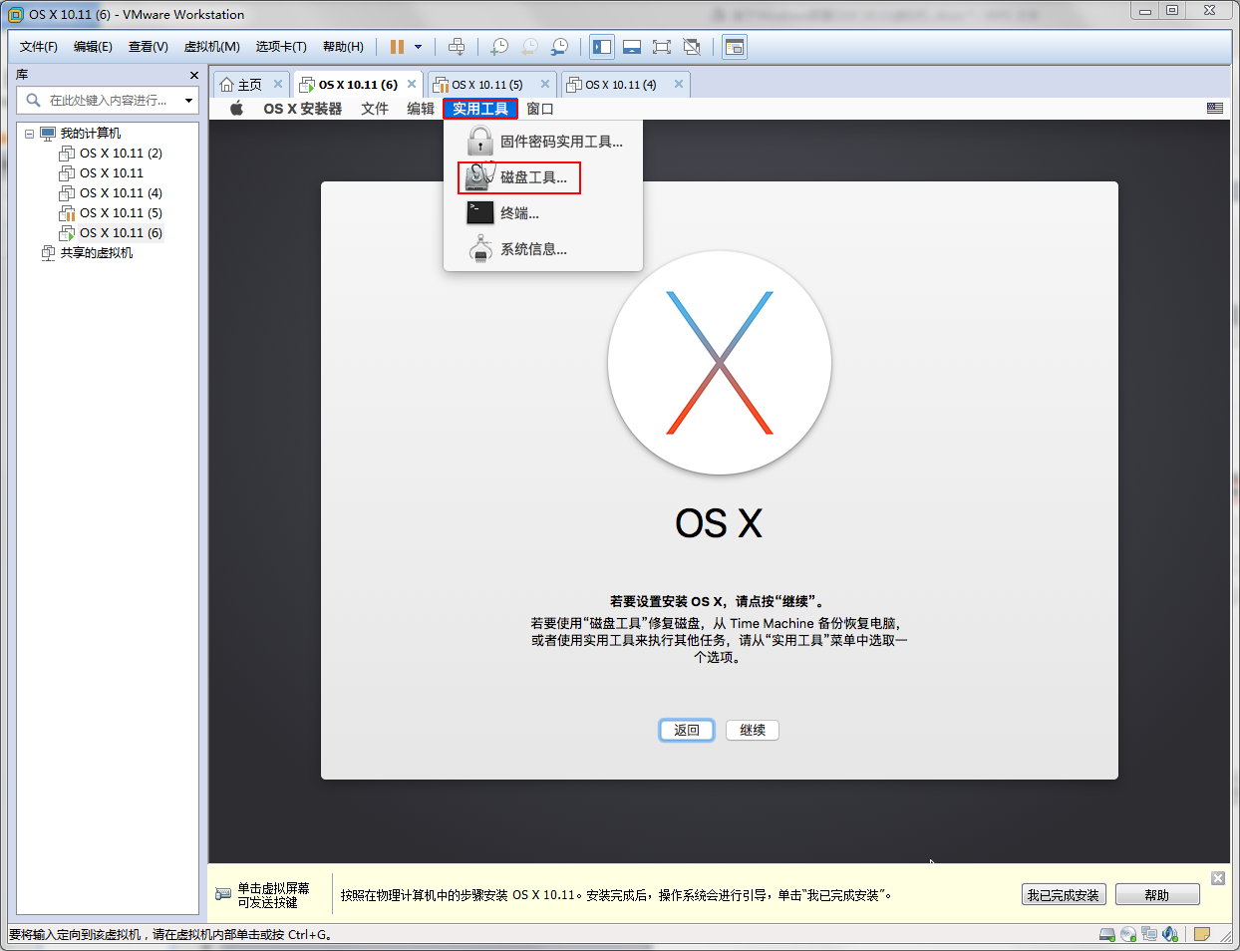The image size is (1240, 951).
Task: Click the 继续 button in the installer
Action: coord(753,730)
